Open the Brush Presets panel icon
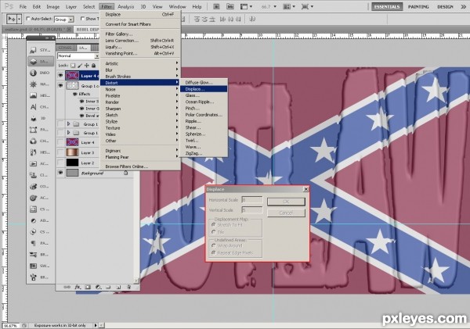Image resolution: width=470 pixels, height=329 pixels. tap(33, 255)
